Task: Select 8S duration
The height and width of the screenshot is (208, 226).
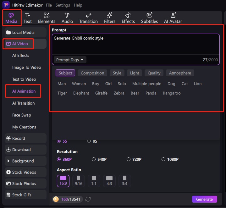Action: coord(92,141)
